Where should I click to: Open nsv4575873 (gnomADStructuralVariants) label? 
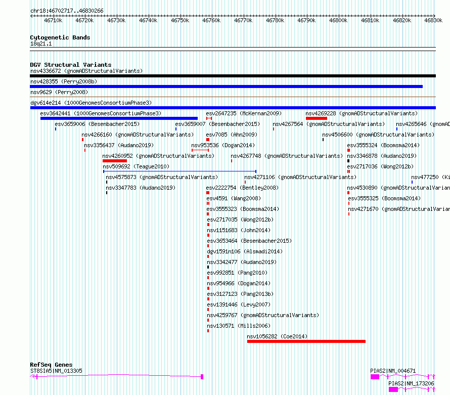162,177
